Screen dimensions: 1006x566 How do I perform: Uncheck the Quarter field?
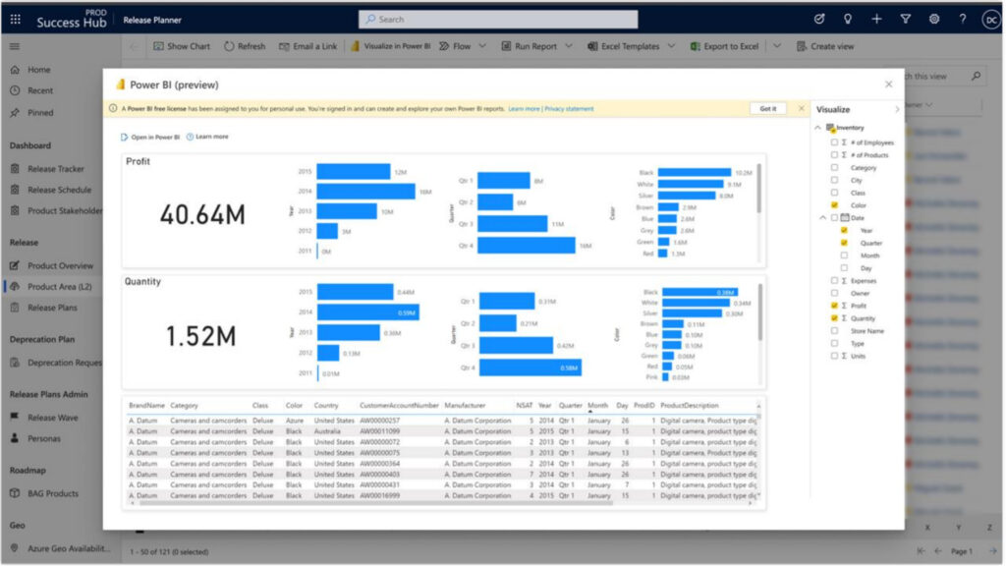coord(844,243)
